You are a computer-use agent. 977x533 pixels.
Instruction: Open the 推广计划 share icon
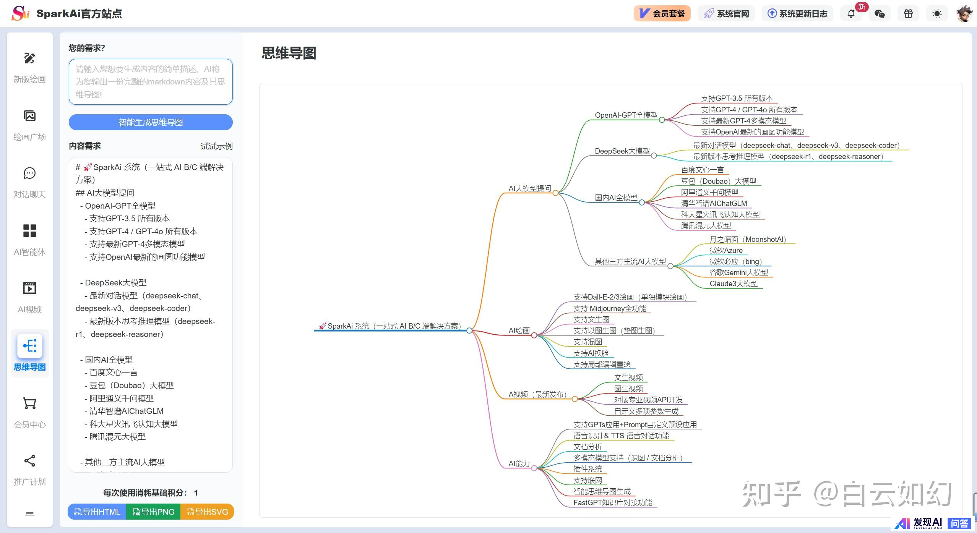(x=29, y=461)
